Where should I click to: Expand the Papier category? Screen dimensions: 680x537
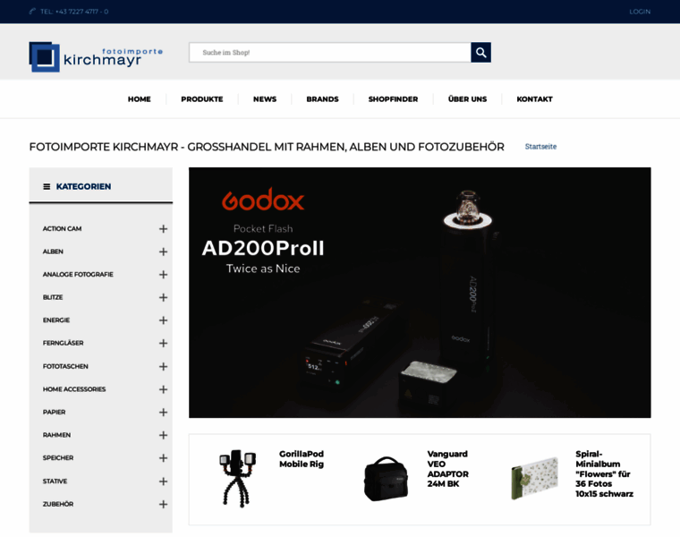coord(163,412)
